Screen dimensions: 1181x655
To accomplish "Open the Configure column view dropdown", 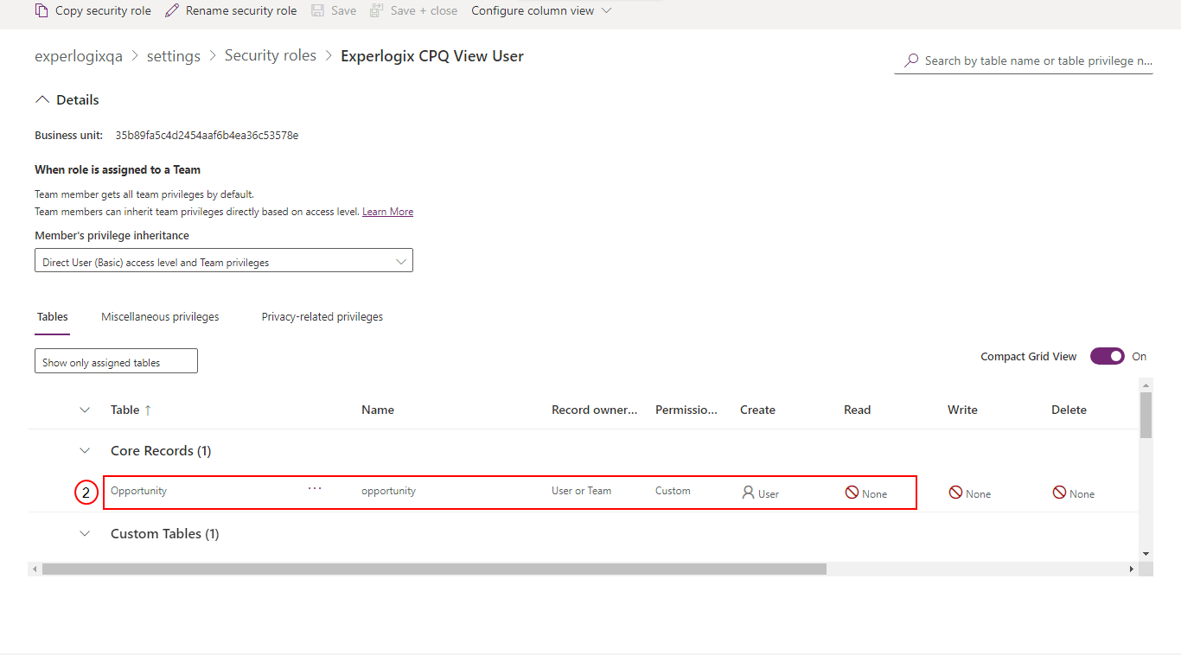I will (541, 10).
